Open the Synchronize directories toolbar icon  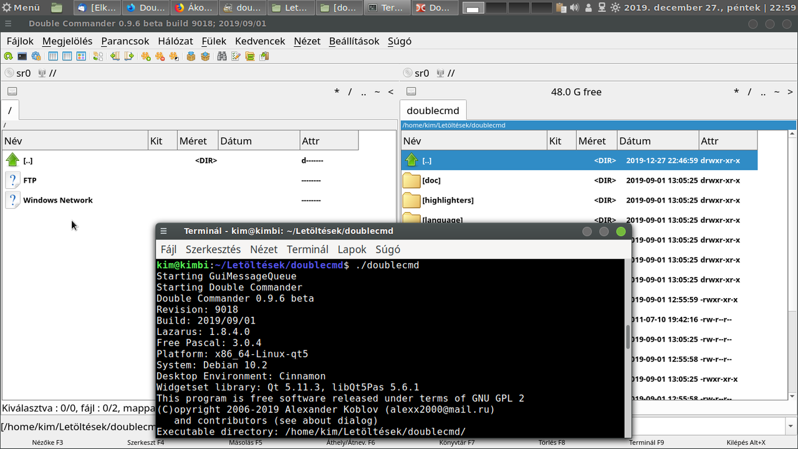(x=250, y=56)
